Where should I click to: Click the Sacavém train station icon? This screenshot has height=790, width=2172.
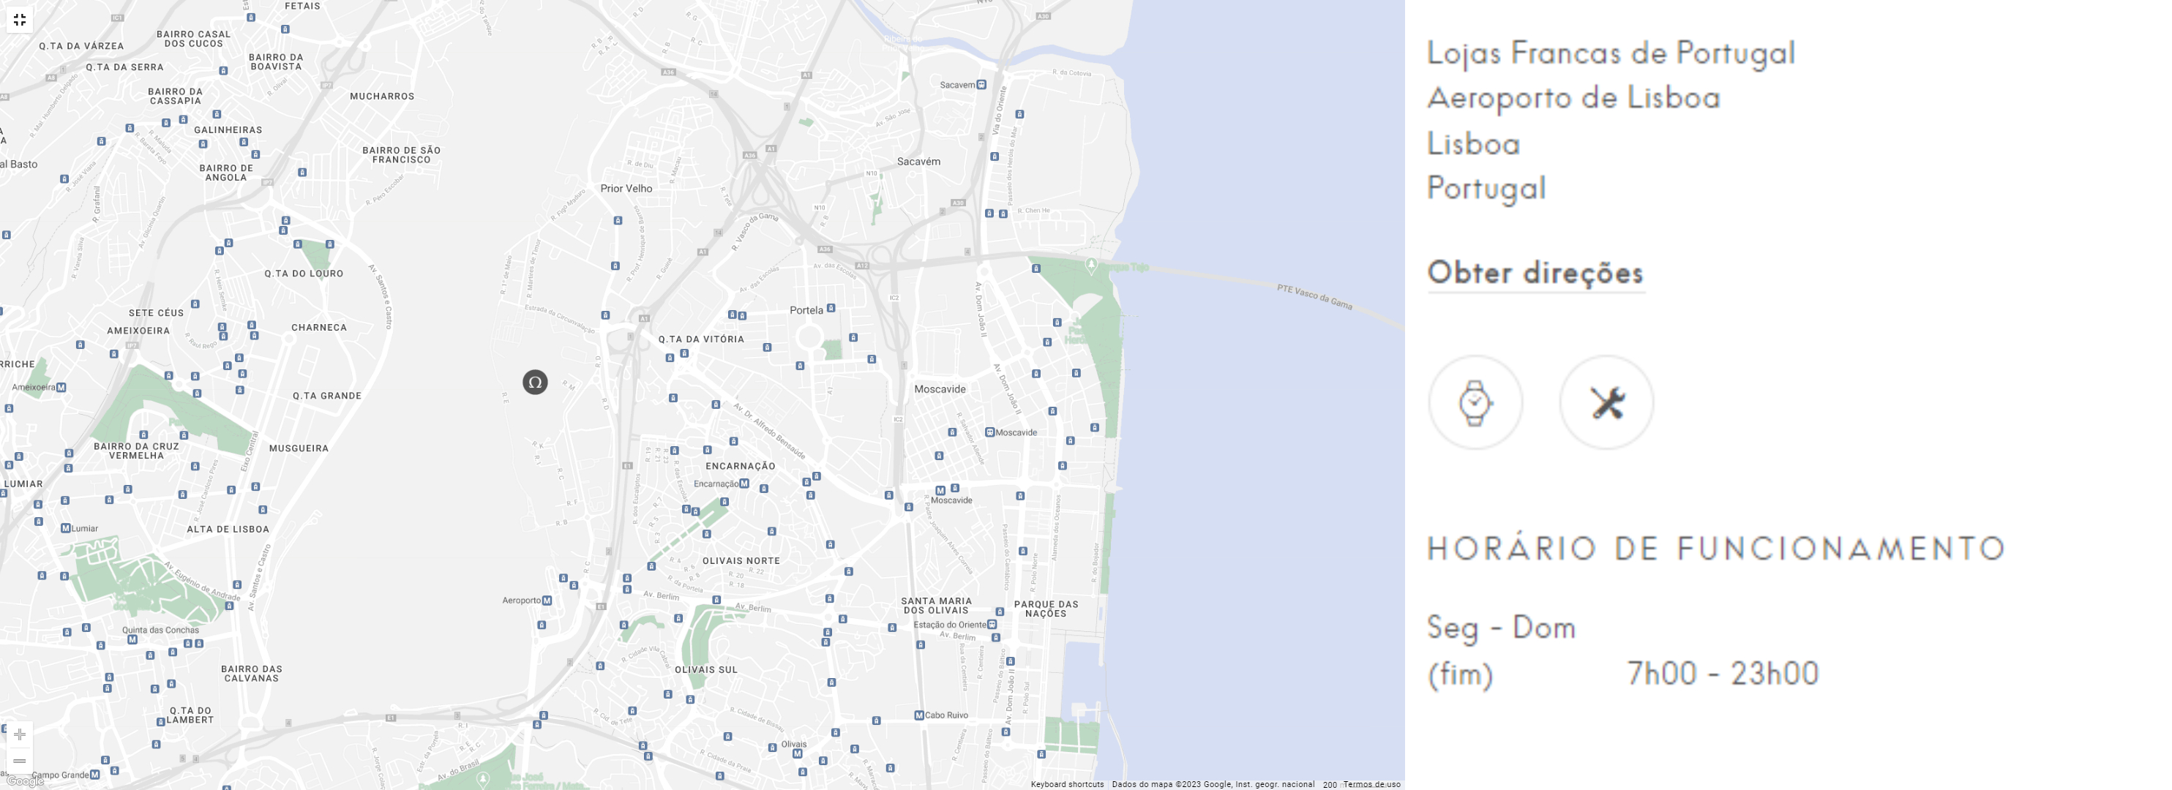981,84
